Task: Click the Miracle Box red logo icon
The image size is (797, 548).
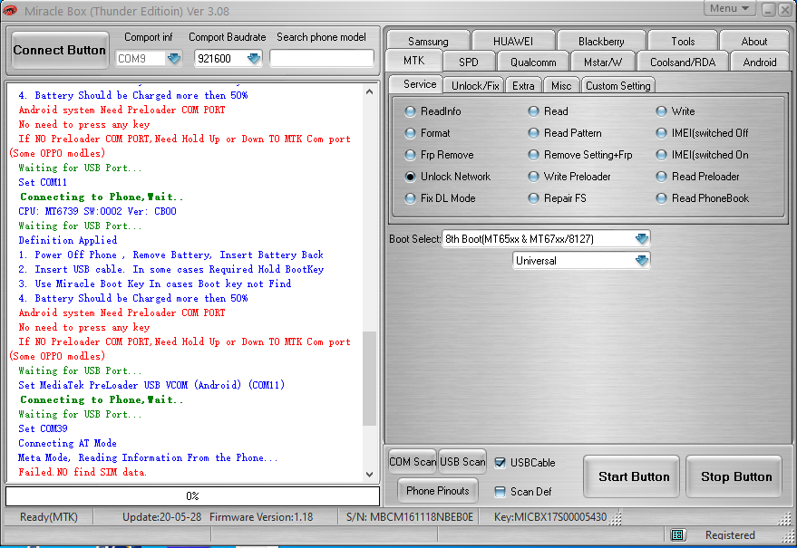Action: (x=10, y=10)
